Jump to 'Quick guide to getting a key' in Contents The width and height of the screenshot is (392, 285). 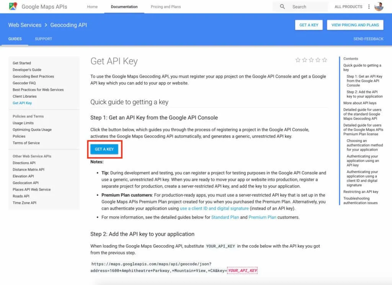click(362, 67)
